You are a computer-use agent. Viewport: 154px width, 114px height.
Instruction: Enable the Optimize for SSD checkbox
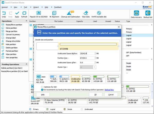[x=42, y=87]
